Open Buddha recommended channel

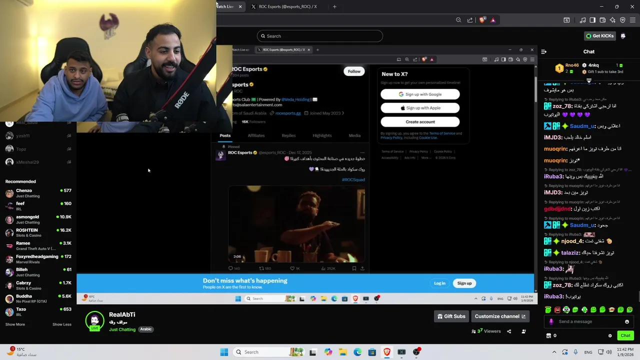tap(38, 298)
